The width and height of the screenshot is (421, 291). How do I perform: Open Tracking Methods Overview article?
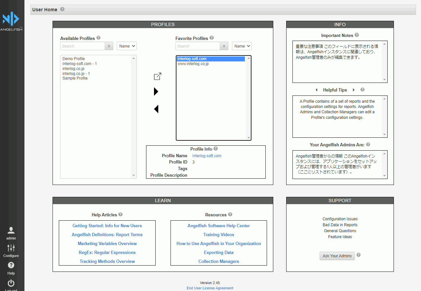(x=107, y=261)
